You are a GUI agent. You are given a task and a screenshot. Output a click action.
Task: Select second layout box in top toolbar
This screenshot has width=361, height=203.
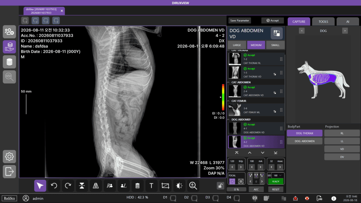pos(36,20)
